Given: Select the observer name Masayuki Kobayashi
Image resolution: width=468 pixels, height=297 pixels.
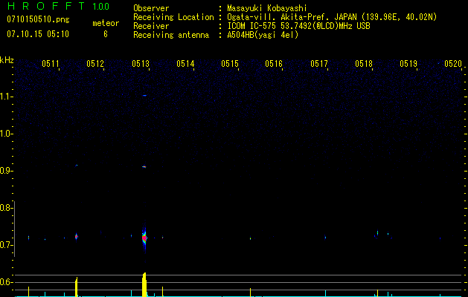Looking at the screenshot, I should tap(267, 9).
